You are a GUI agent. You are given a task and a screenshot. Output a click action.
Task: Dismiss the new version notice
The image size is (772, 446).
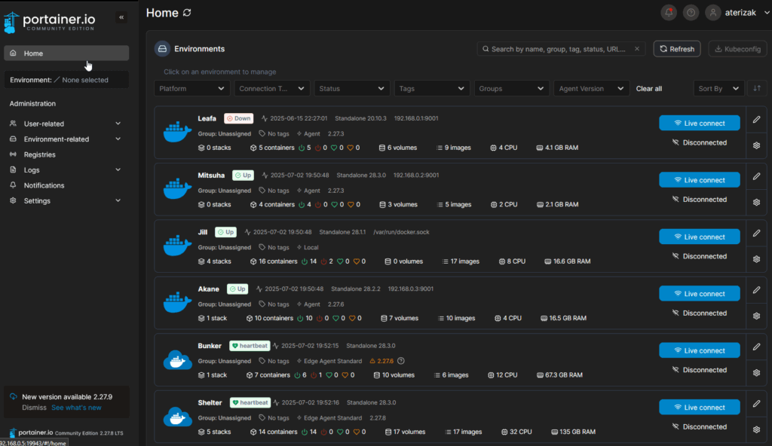click(x=34, y=408)
